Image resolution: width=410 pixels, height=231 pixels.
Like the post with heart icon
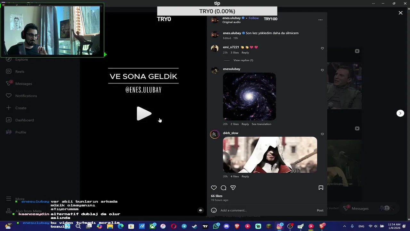coord(214,188)
